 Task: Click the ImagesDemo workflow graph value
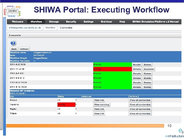tap(40, 58)
